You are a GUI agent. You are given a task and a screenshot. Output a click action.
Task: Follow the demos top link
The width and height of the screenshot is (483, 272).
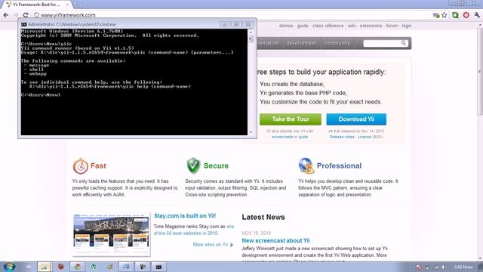[x=286, y=26]
